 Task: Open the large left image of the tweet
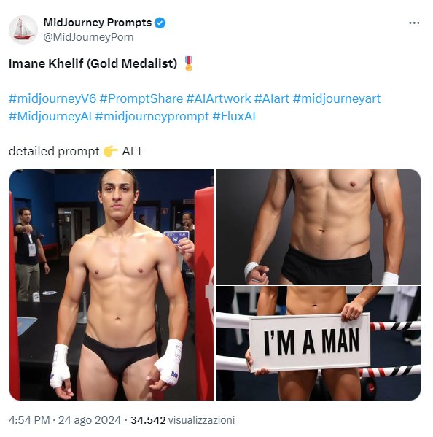click(112, 285)
